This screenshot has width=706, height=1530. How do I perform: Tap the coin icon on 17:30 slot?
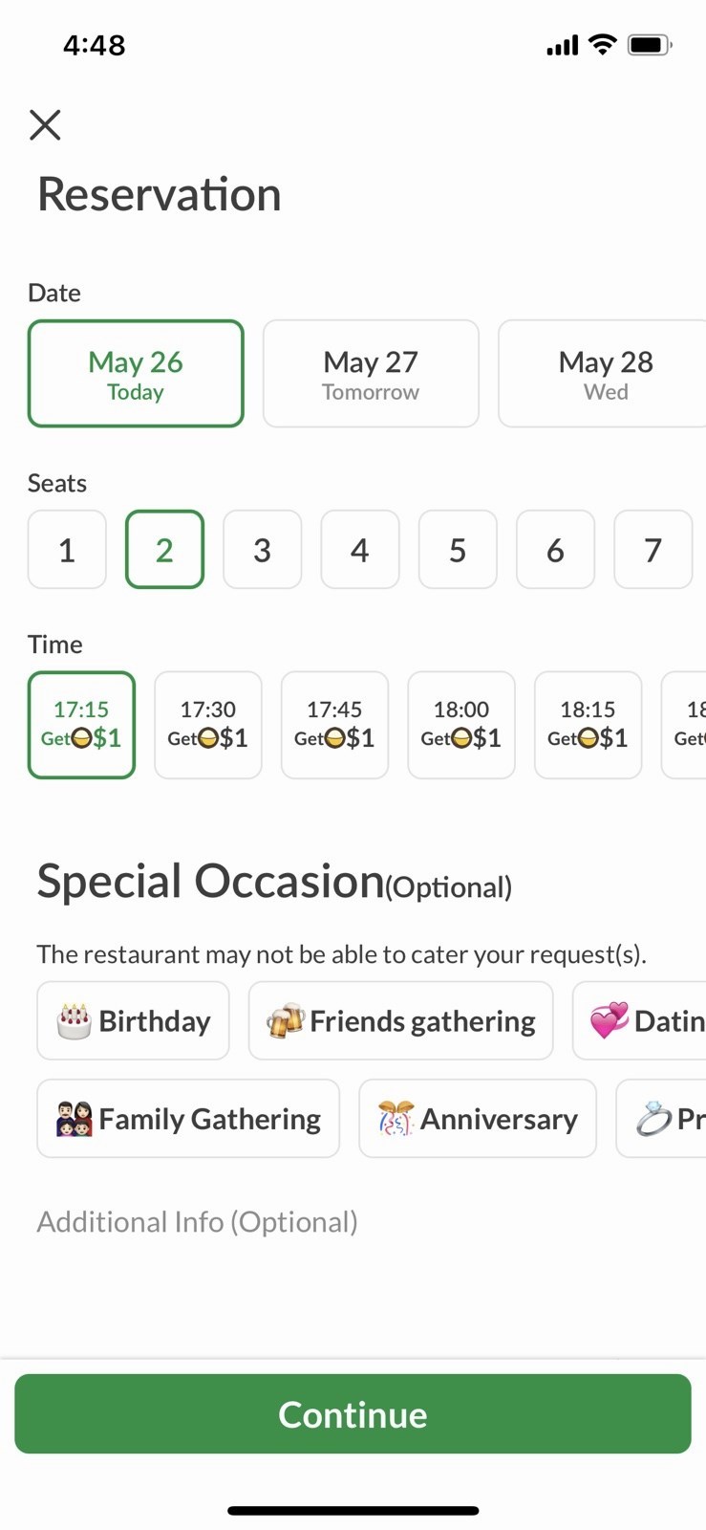click(208, 738)
